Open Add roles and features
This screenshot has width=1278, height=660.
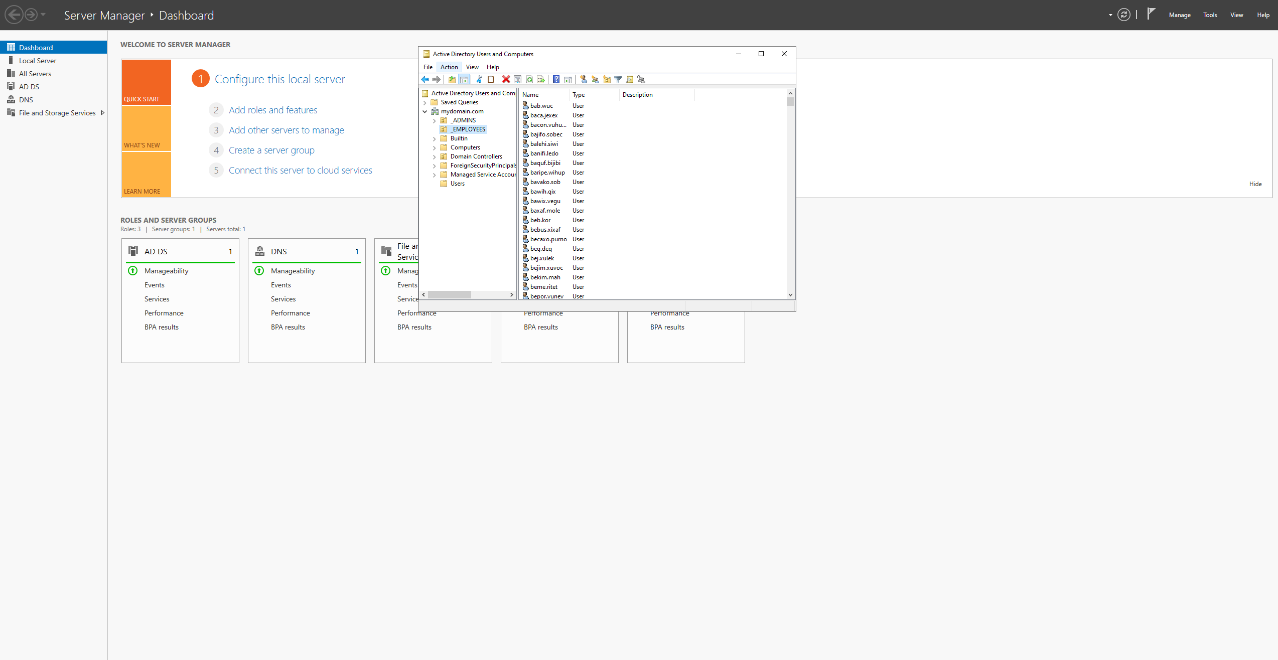pyautogui.click(x=273, y=109)
